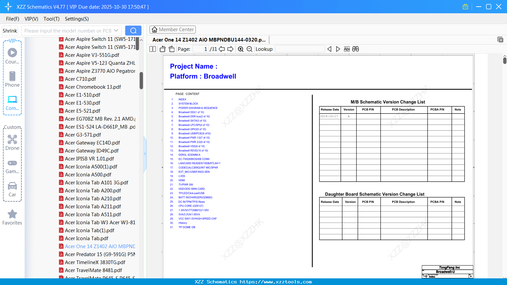Open Acer Iconia Tab A511.pdf

[93, 215]
